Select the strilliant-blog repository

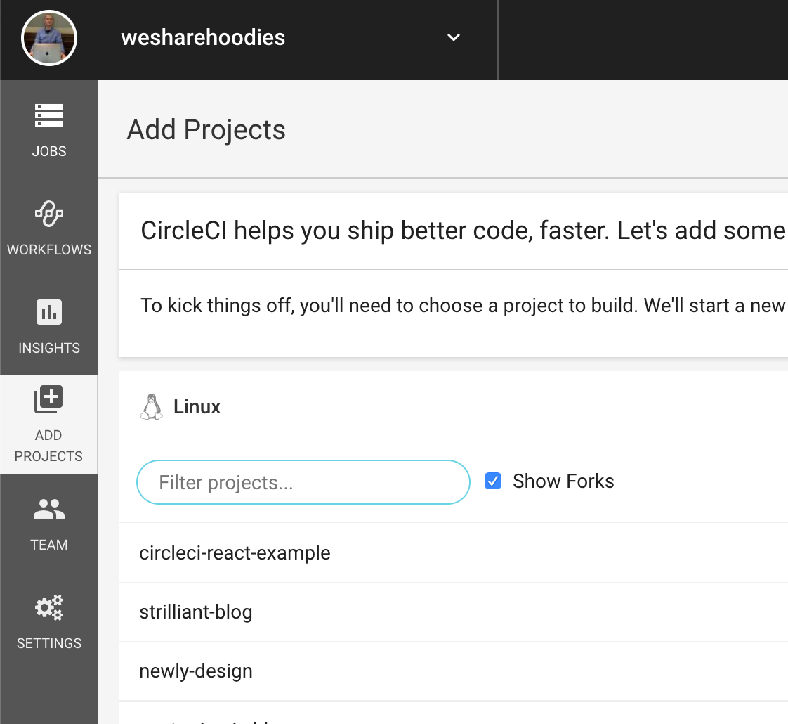[x=196, y=612]
